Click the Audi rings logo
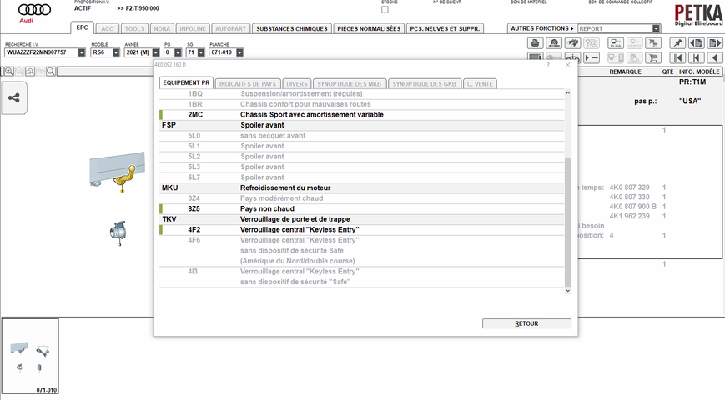This screenshot has width=725, height=400. [34, 11]
